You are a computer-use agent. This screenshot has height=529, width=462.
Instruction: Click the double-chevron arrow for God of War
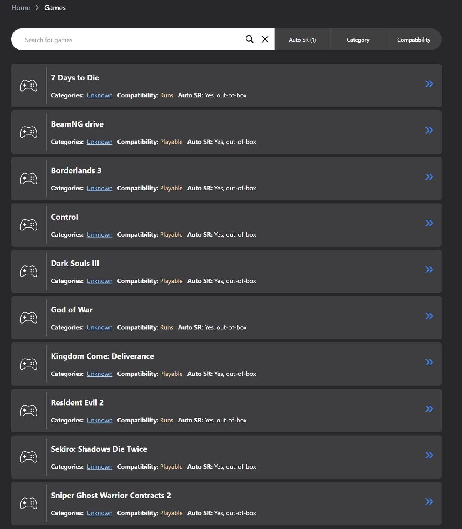(429, 316)
